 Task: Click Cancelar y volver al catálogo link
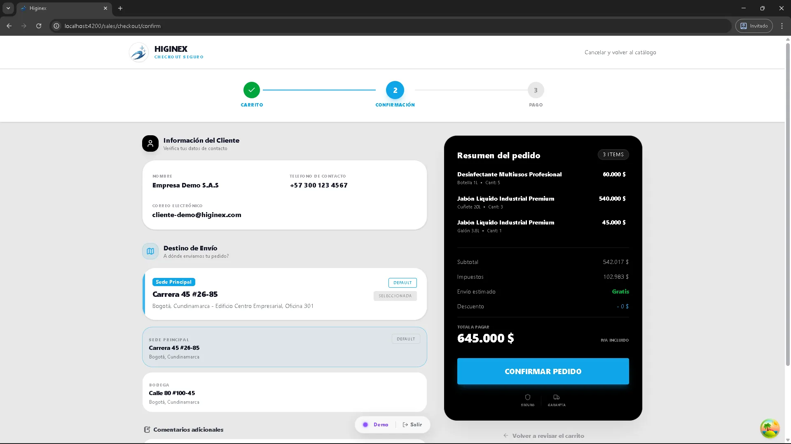coord(620,52)
